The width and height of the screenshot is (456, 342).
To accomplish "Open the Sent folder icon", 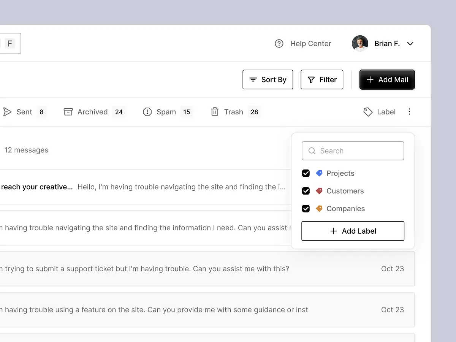I will (7, 111).
